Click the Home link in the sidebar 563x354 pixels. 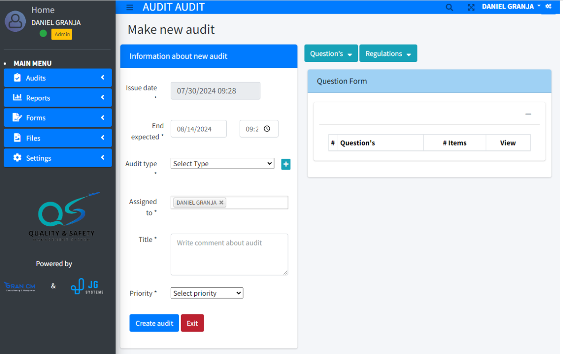pyautogui.click(x=43, y=10)
